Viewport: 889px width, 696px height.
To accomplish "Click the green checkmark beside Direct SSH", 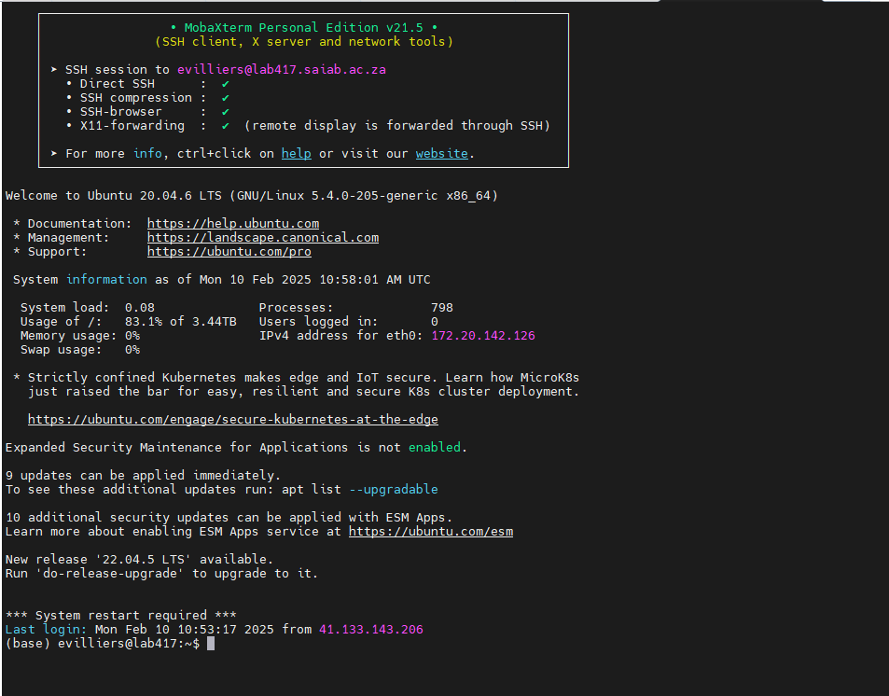I will [226, 84].
